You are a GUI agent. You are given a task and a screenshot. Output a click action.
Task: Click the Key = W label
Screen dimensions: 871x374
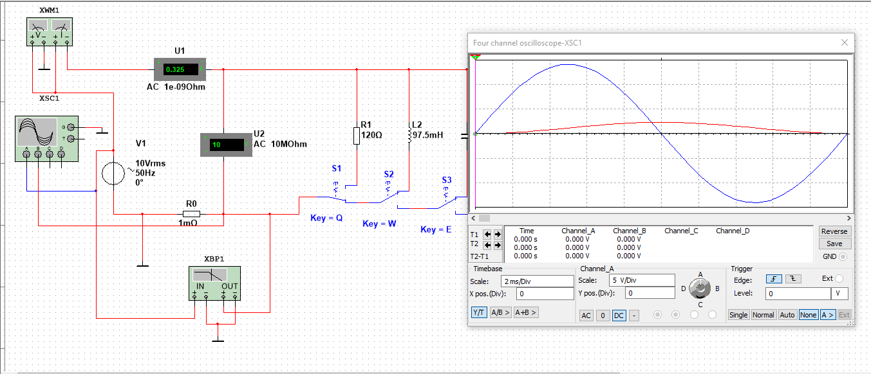tap(379, 224)
